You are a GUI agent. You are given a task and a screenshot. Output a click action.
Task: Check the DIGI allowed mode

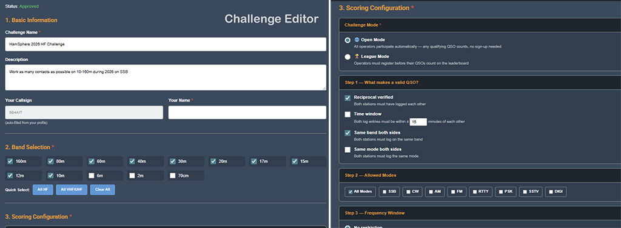(551, 192)
